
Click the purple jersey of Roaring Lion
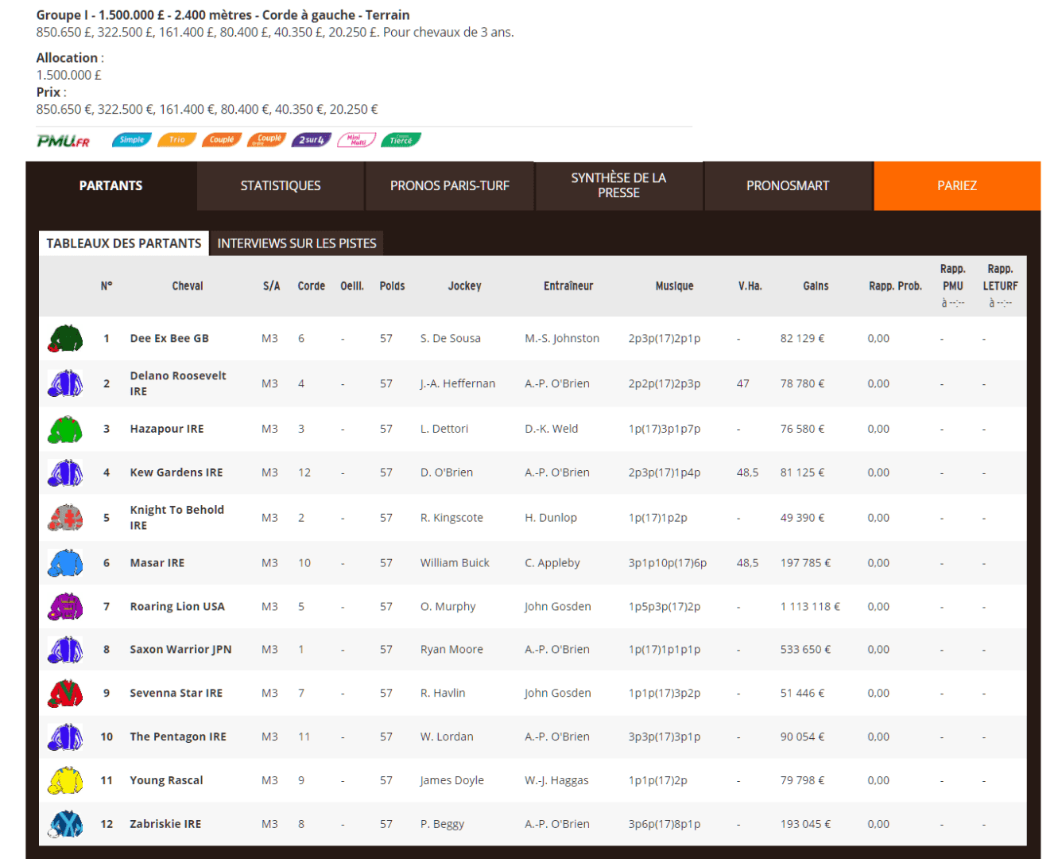(x=65, y=607)
